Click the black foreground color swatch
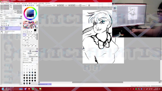This screenshot has width=162, height=91. pos(35,30)
